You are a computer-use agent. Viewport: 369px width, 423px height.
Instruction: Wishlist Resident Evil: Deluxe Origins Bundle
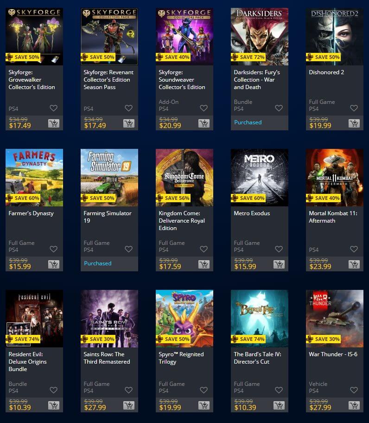pos(54,390)
